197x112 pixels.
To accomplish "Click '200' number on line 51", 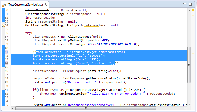I will pyautogui.click(x=137, y=90).
